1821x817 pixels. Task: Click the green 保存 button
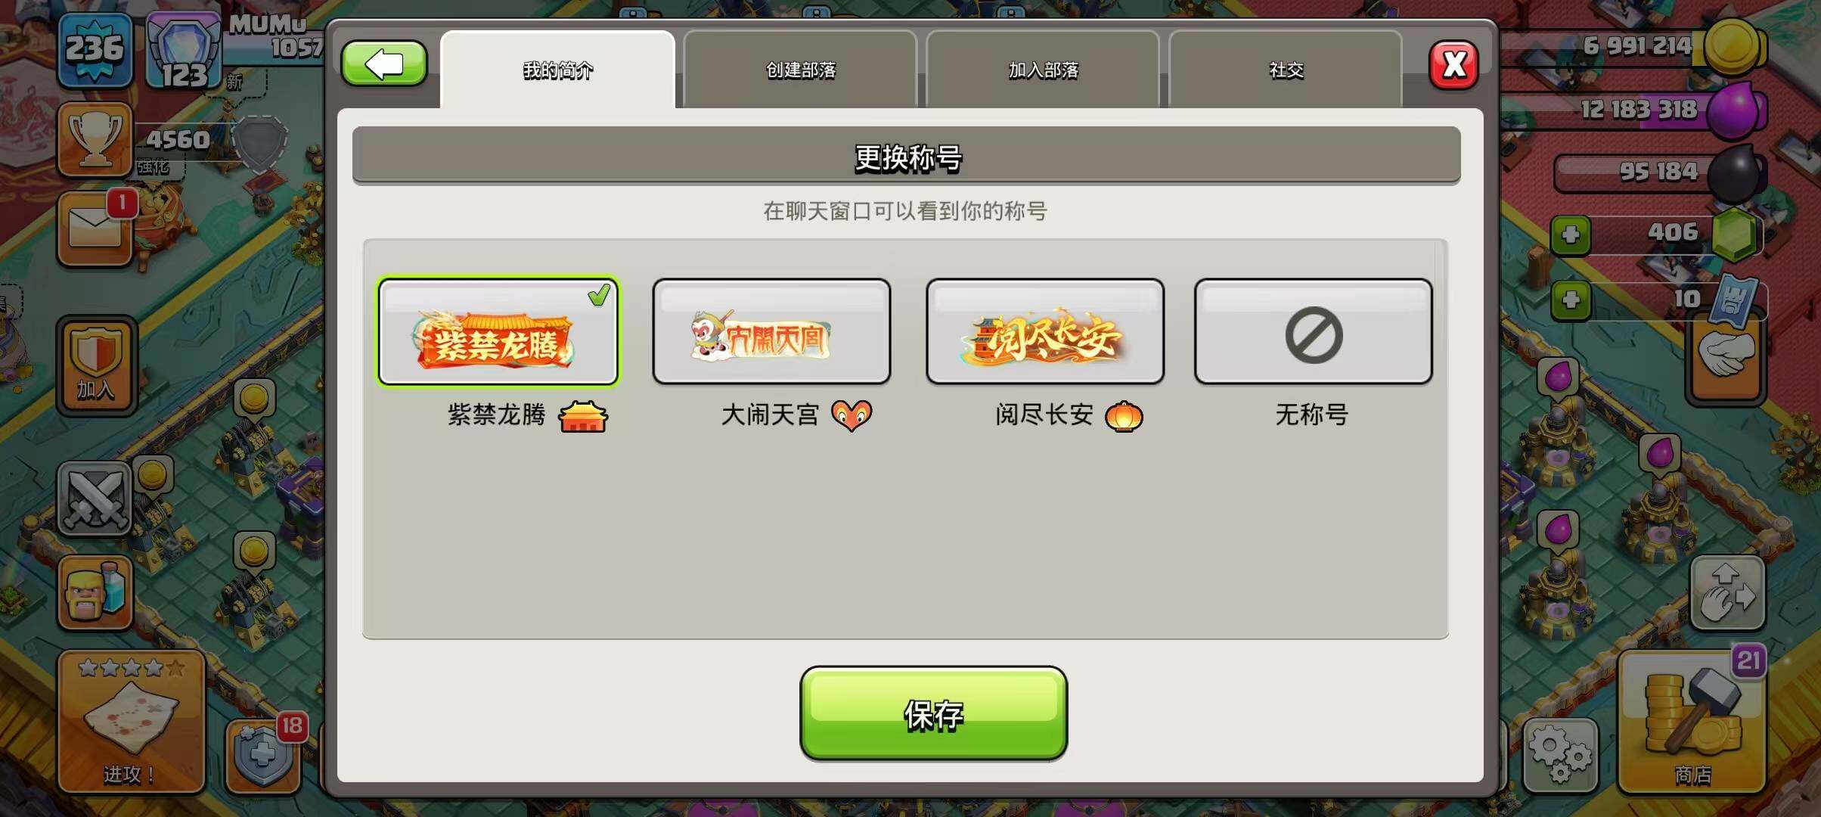pos(934,713)
